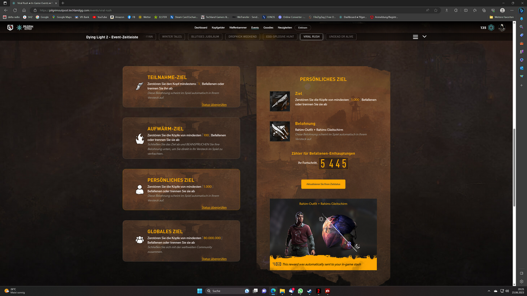Go to browser home page icon

(24, 10)
